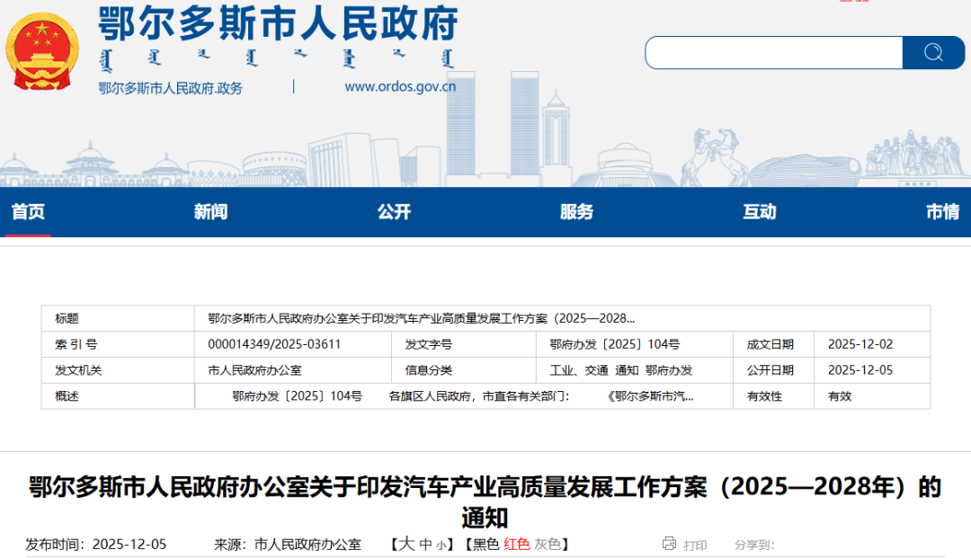
Task: Select 大 to enlarge article font
Action: pos(407,544)
